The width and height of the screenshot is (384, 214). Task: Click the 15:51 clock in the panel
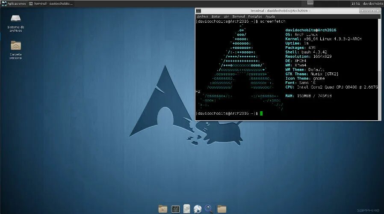click(356, 4)
